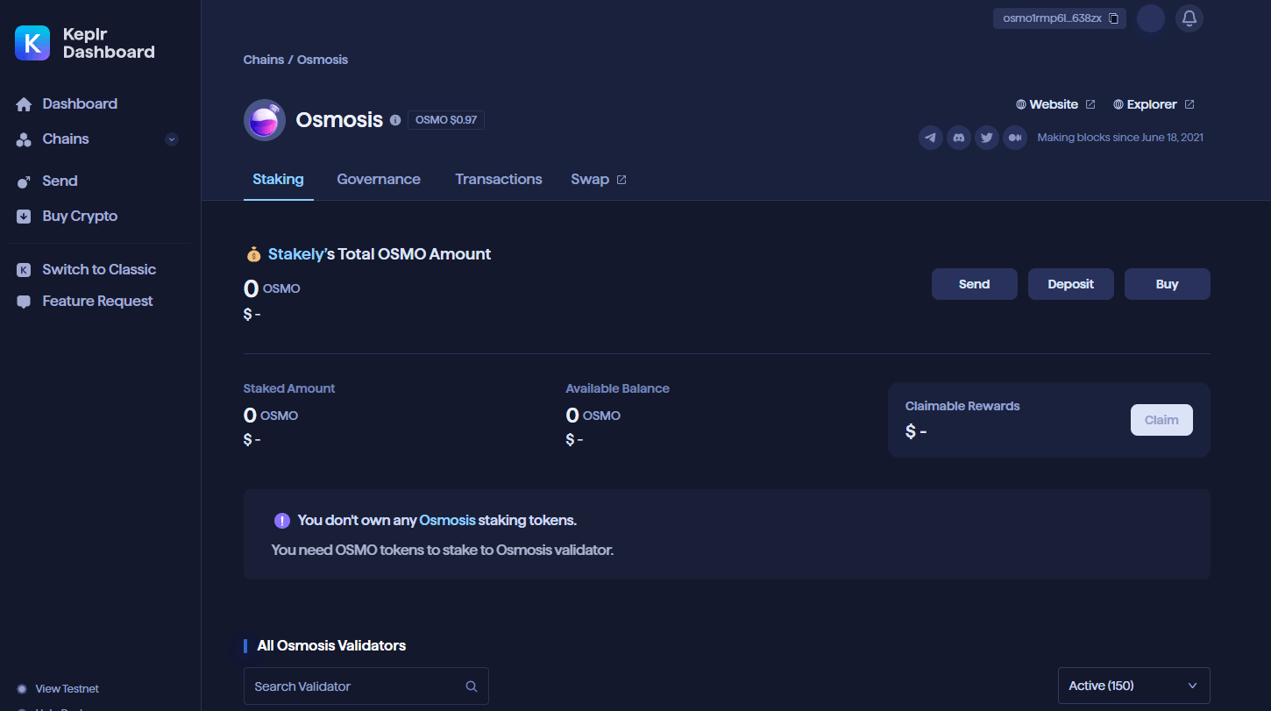Screen dimensions: 1271x711
Task: Open the Telegram social icon
Action: 931,138
